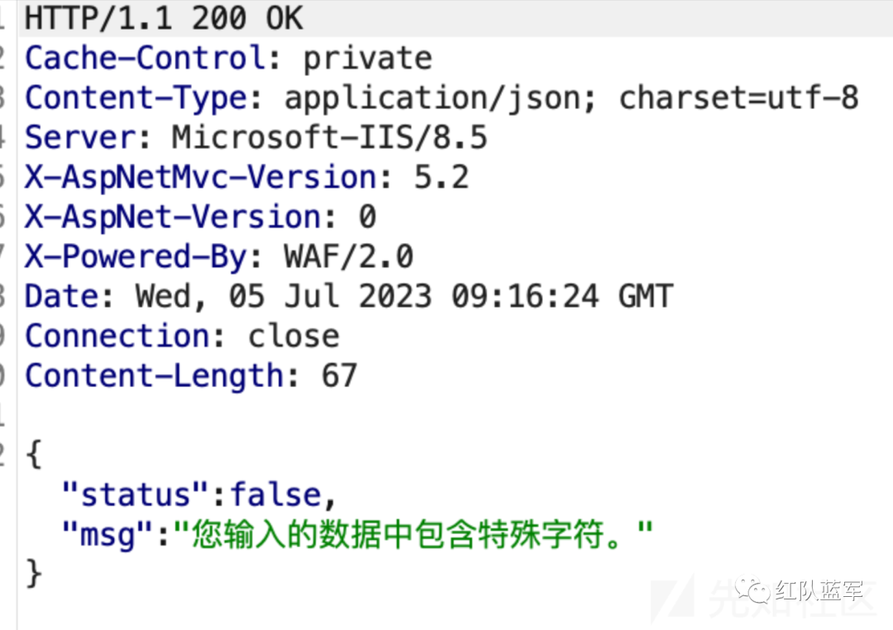This screenshot has width=893, height=630.
Task: Select the X-Powered-By header name
Action: click(136, 256)
